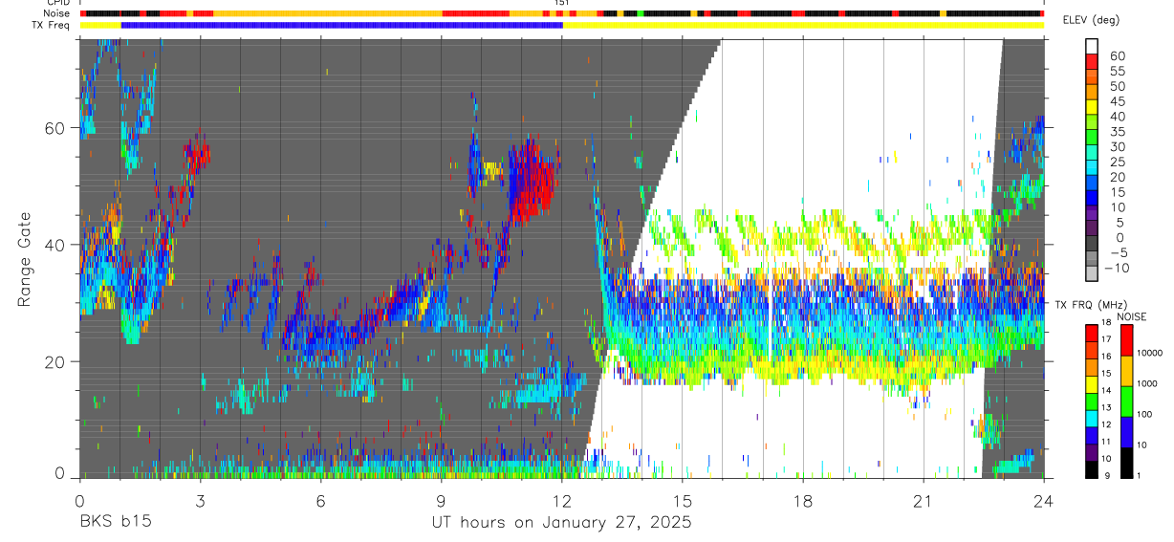
Task: Click the 'Range Gate' y-axis title
Action: [26, 260]
